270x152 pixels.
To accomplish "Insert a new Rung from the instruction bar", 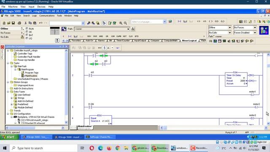I will point(70,36).
